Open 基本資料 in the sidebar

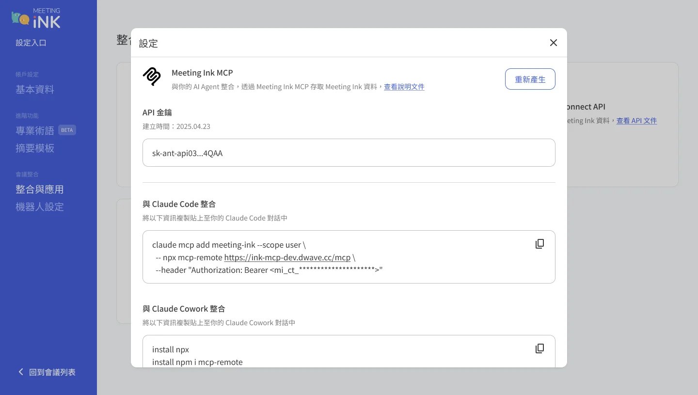[x=35, y=90]
